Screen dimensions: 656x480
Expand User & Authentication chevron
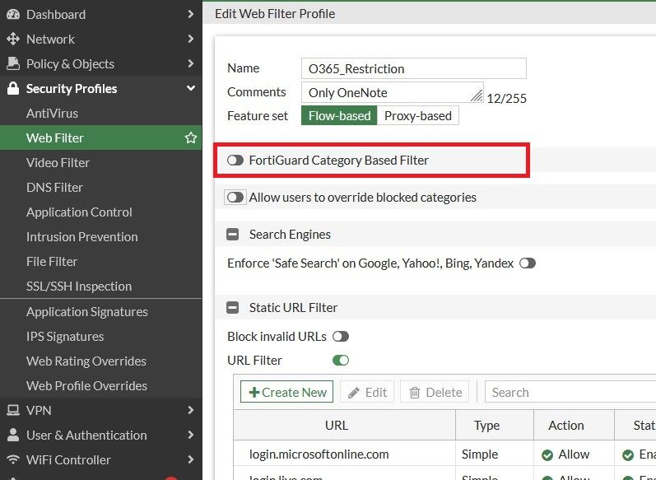tap(191, 435)
